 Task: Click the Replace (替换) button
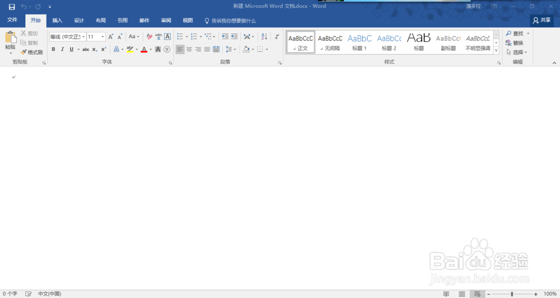click(x=514, y=43)
